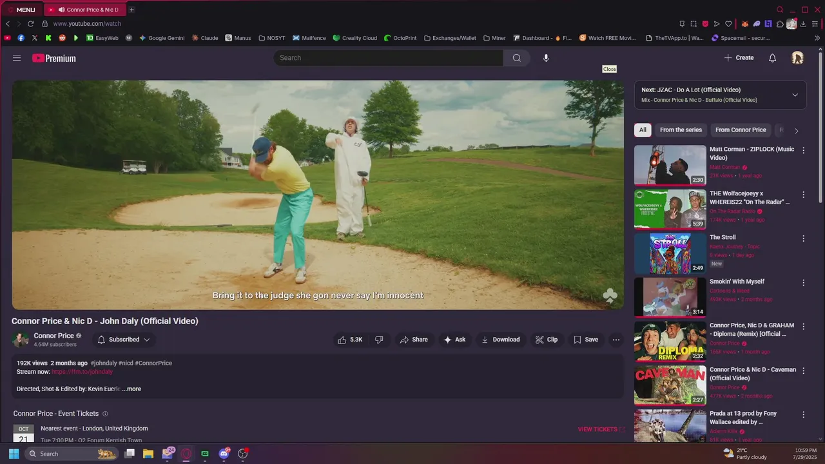This screenshot has height=464, width=825.
Task: Open the MetaMask fox extension
Action: pyautogui.click(x=745, y=24)
